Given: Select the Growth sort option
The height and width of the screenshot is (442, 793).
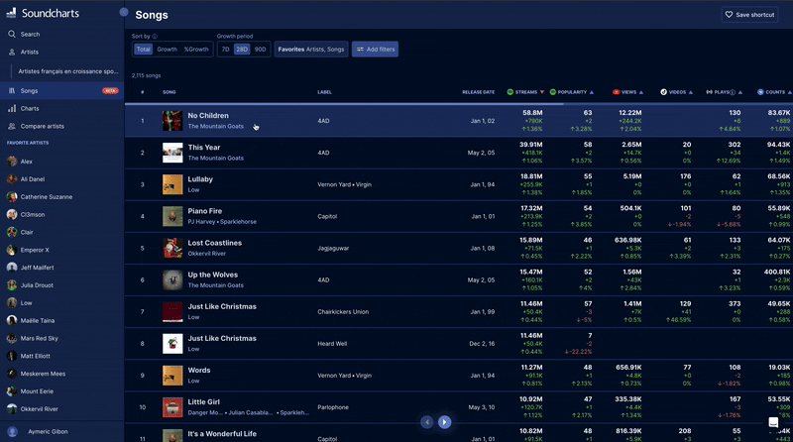Looking at the screenshot, I should tap(167, 49).
